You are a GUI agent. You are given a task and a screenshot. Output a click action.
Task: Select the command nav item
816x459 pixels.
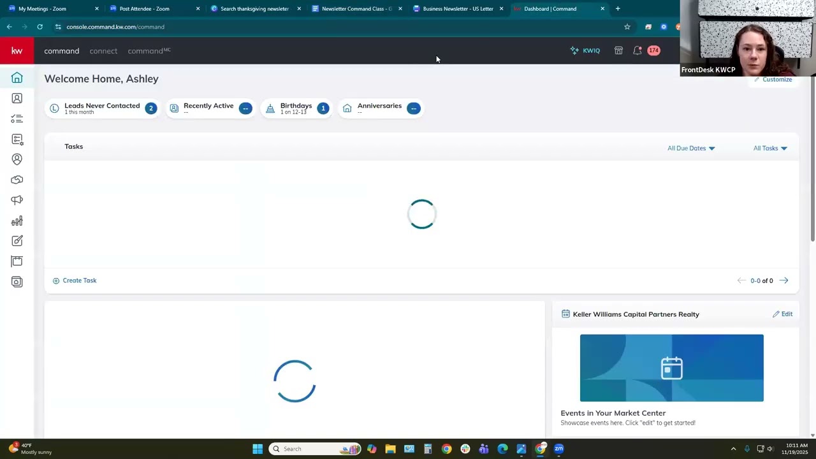(x=62, y=51)
